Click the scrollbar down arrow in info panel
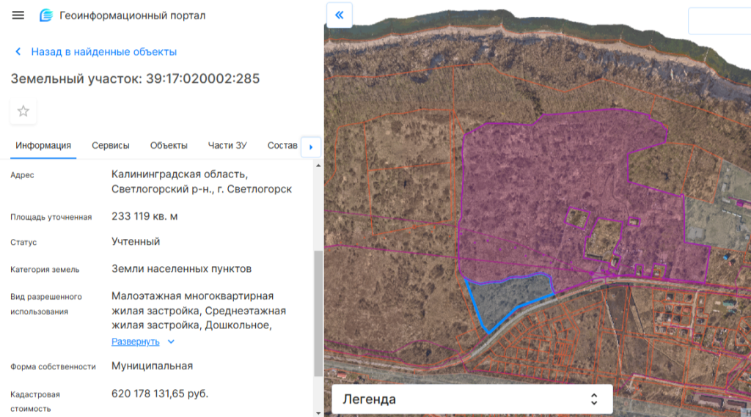 (x=318, y=412)
